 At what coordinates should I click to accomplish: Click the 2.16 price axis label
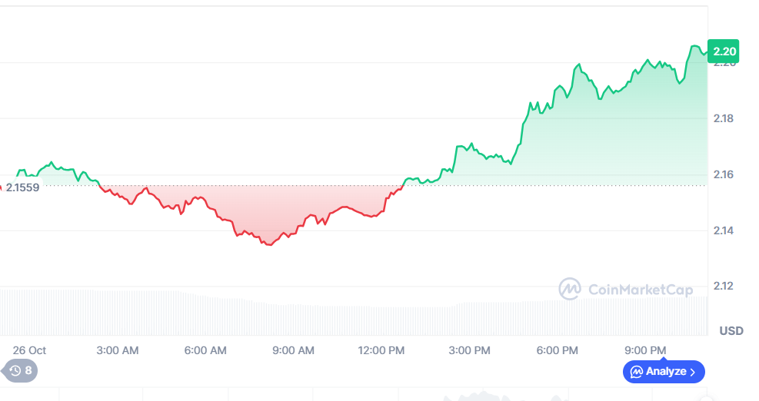click(x=724, y=174)
